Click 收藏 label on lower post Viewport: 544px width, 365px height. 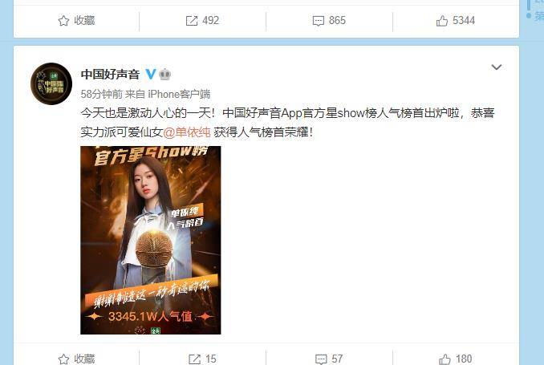pyautogui.click(x=84, y=359)
